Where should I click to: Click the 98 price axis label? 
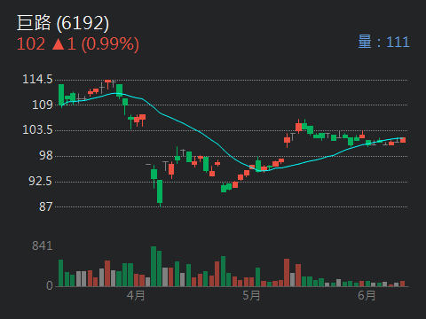tap(46, 155)
